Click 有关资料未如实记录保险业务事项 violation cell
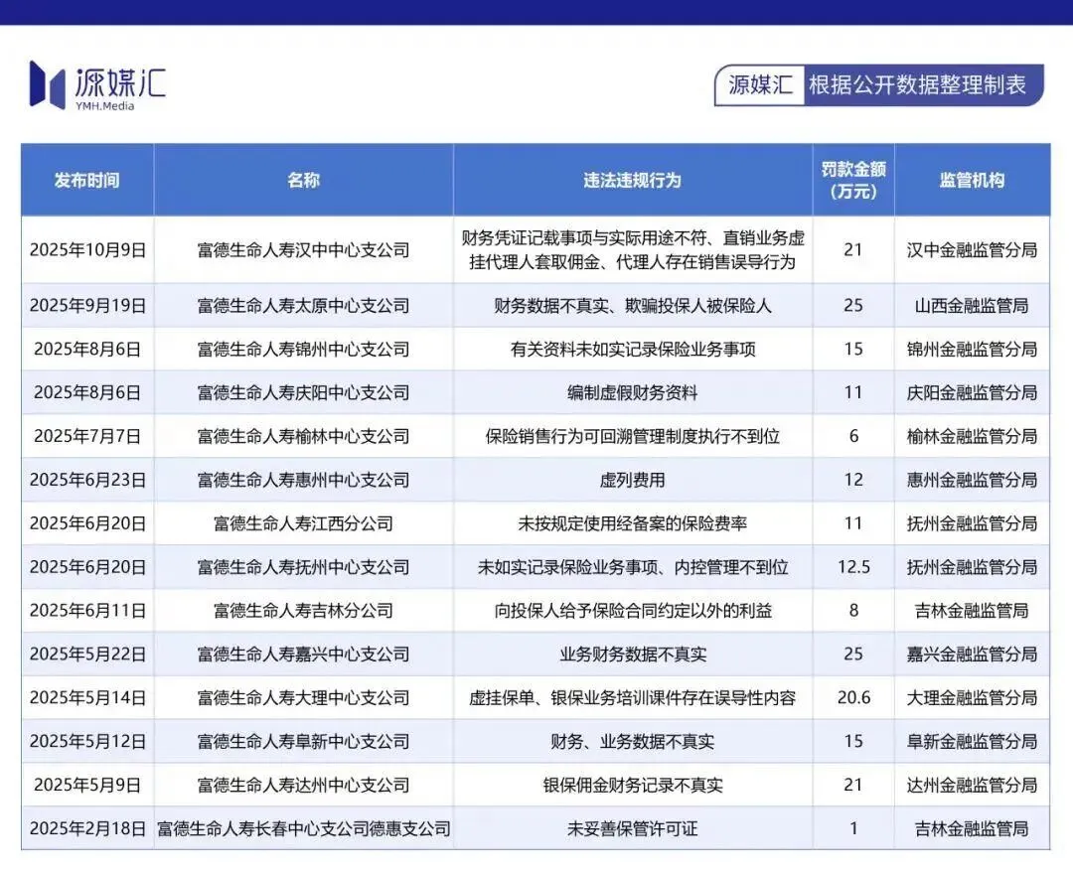The width and height of the screenshot is (1073, 877). tap(633, 349)
